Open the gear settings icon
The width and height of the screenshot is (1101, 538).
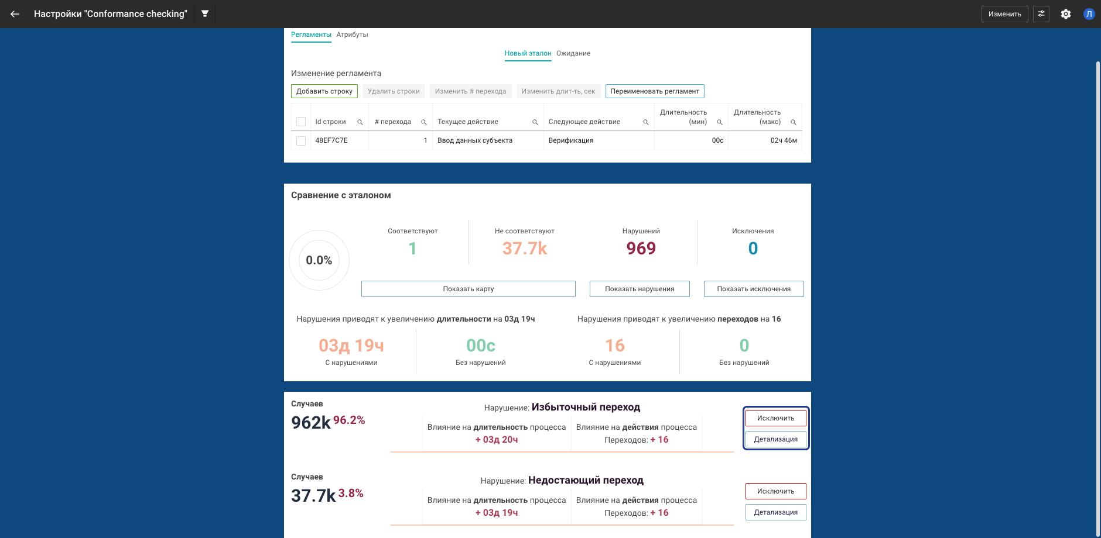coord(1066,14)
